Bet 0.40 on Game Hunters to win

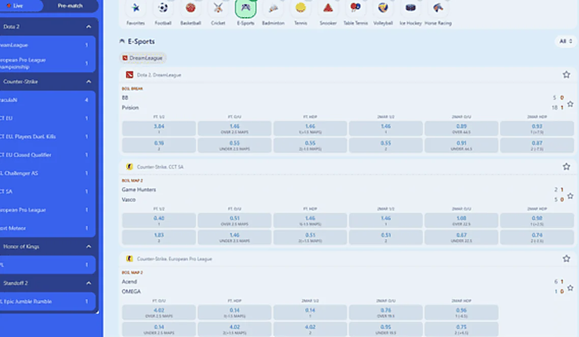(x=159, y=220)
